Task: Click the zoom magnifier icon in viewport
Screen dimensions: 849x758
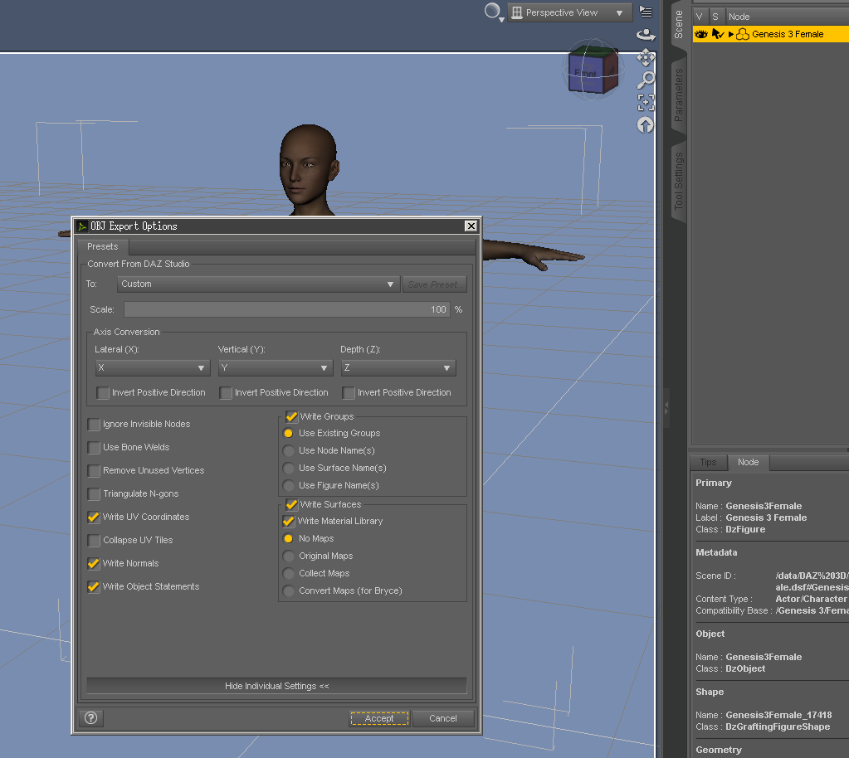Action: (646, 80)
